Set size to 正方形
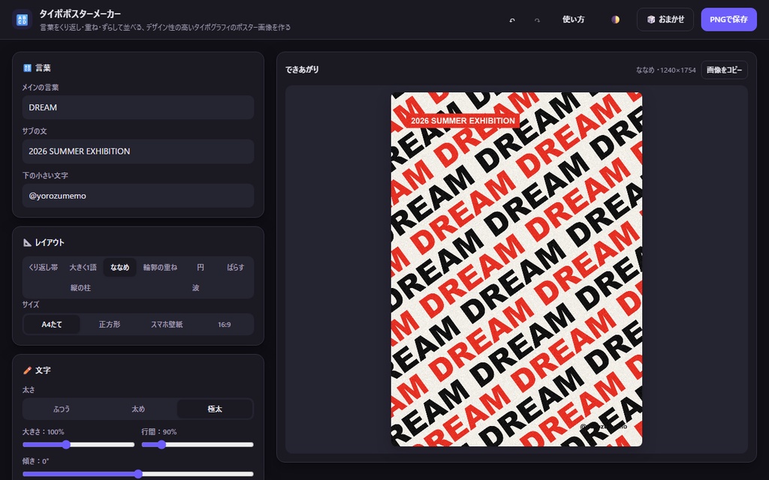This screenshot has height=480, width=769. pos(110,324)
